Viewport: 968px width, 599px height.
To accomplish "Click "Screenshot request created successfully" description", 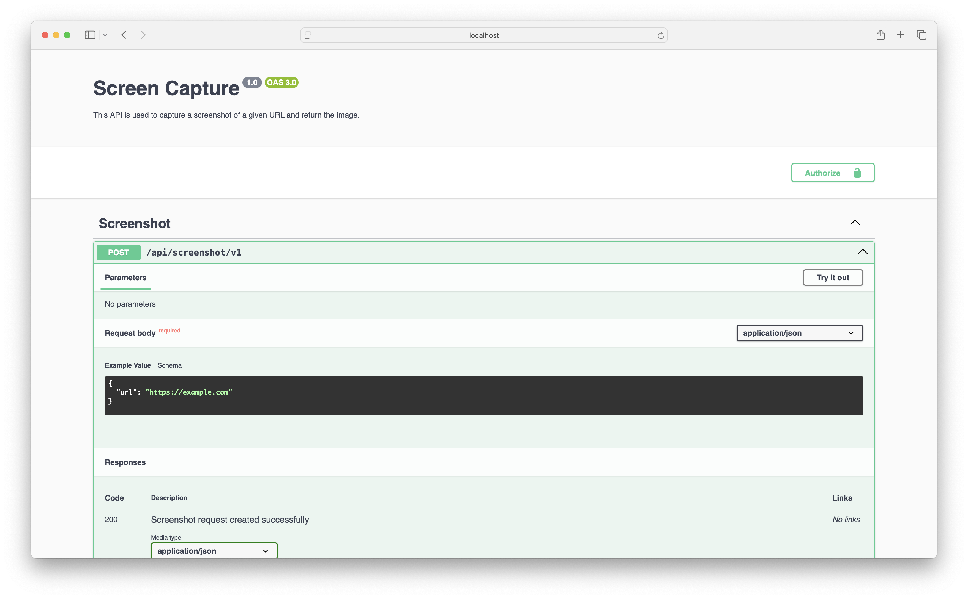I will point(230,519).
